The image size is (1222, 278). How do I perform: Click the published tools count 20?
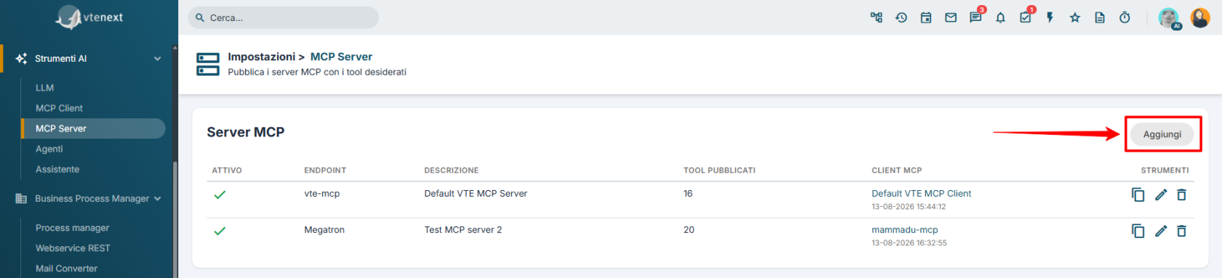point(689,230)
